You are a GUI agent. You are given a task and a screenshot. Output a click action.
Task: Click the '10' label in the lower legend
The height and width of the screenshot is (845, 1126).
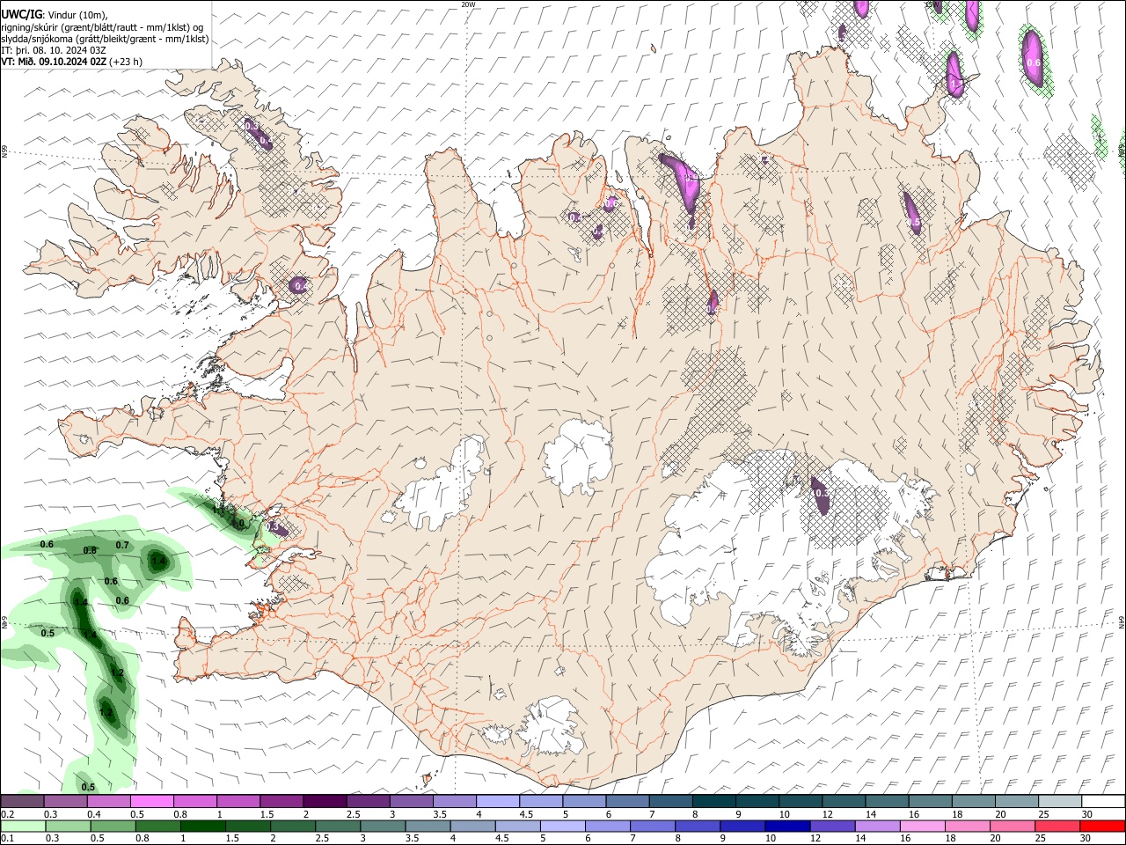771,839
